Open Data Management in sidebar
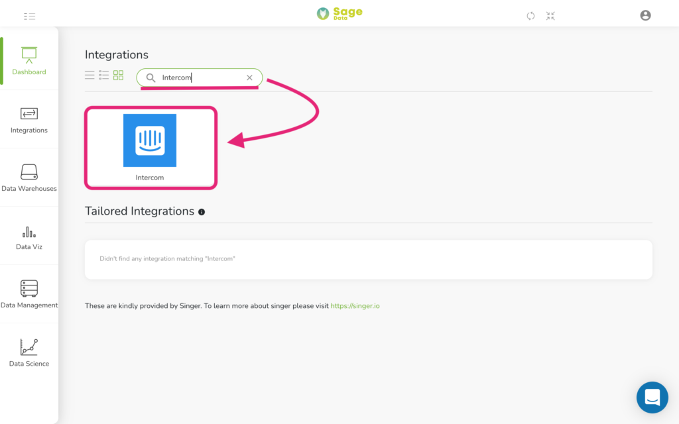 click(x=29, y=295)
